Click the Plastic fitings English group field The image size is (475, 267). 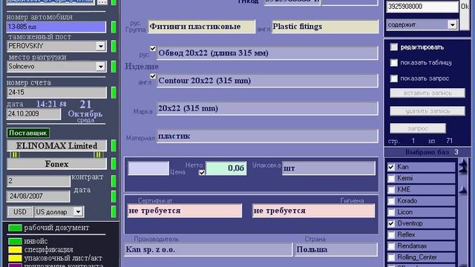click(x=325, y=27)
